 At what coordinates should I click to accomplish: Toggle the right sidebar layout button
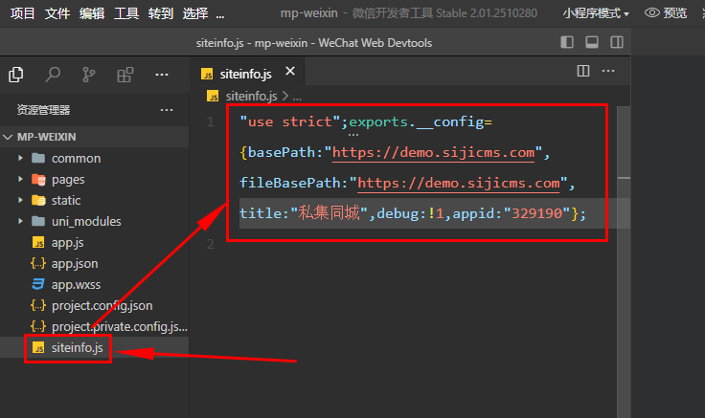tap(617, 42)
